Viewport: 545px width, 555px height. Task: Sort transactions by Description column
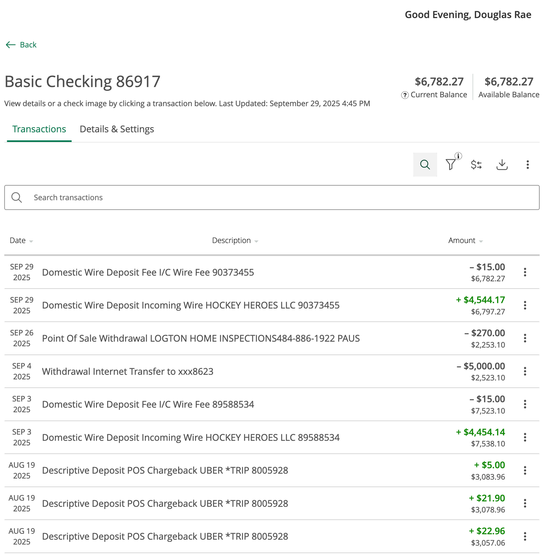[235, 241]
